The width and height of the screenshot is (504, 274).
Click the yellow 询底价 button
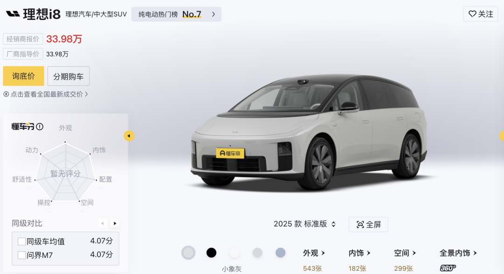click(x=23, y=76)
